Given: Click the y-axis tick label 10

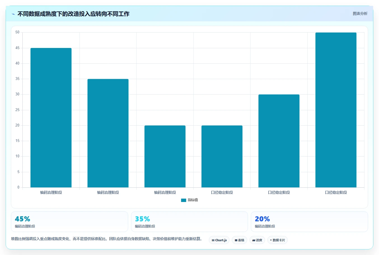Looking at the screenshot, I should 17,156.
